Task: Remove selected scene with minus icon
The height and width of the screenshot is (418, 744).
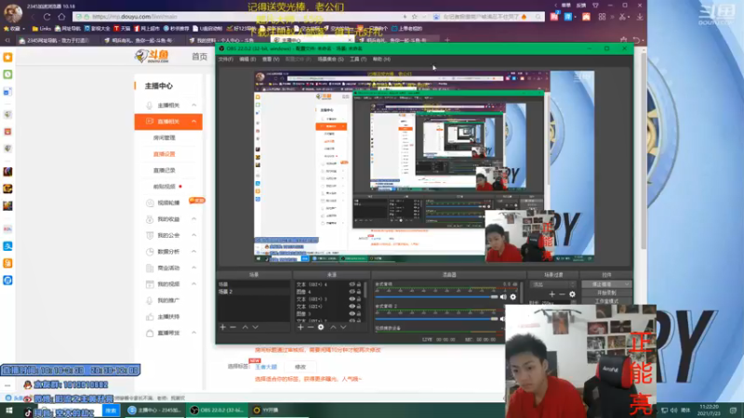Action: [x=233, y=327]
